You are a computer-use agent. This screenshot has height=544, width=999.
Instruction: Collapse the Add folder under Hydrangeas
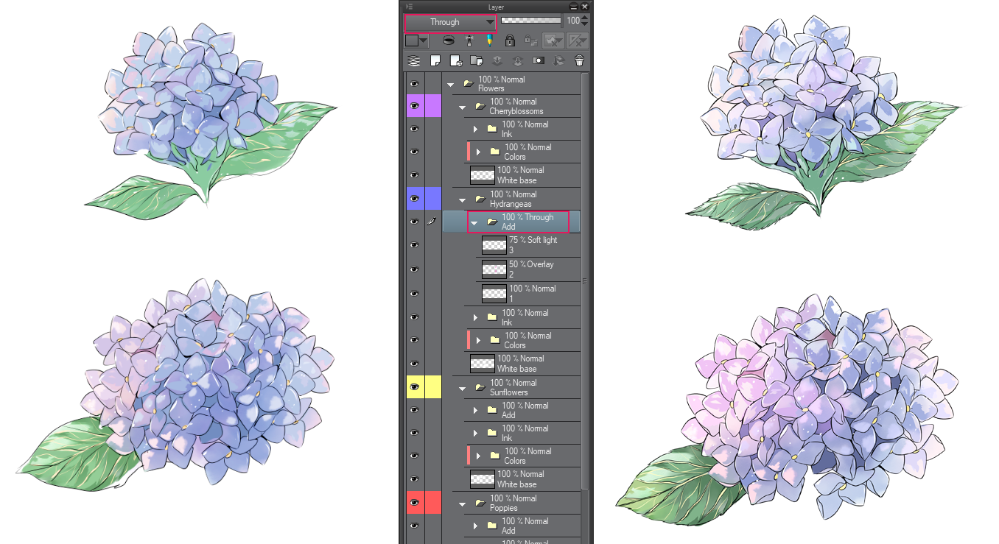tap(474, 221)
